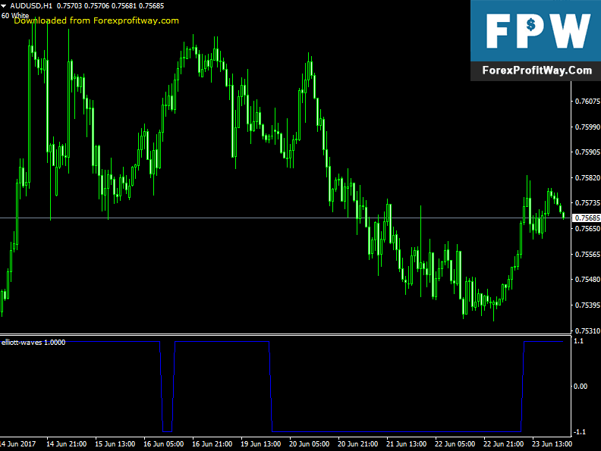Click the '22 Jun 21:00' time label

503,444
